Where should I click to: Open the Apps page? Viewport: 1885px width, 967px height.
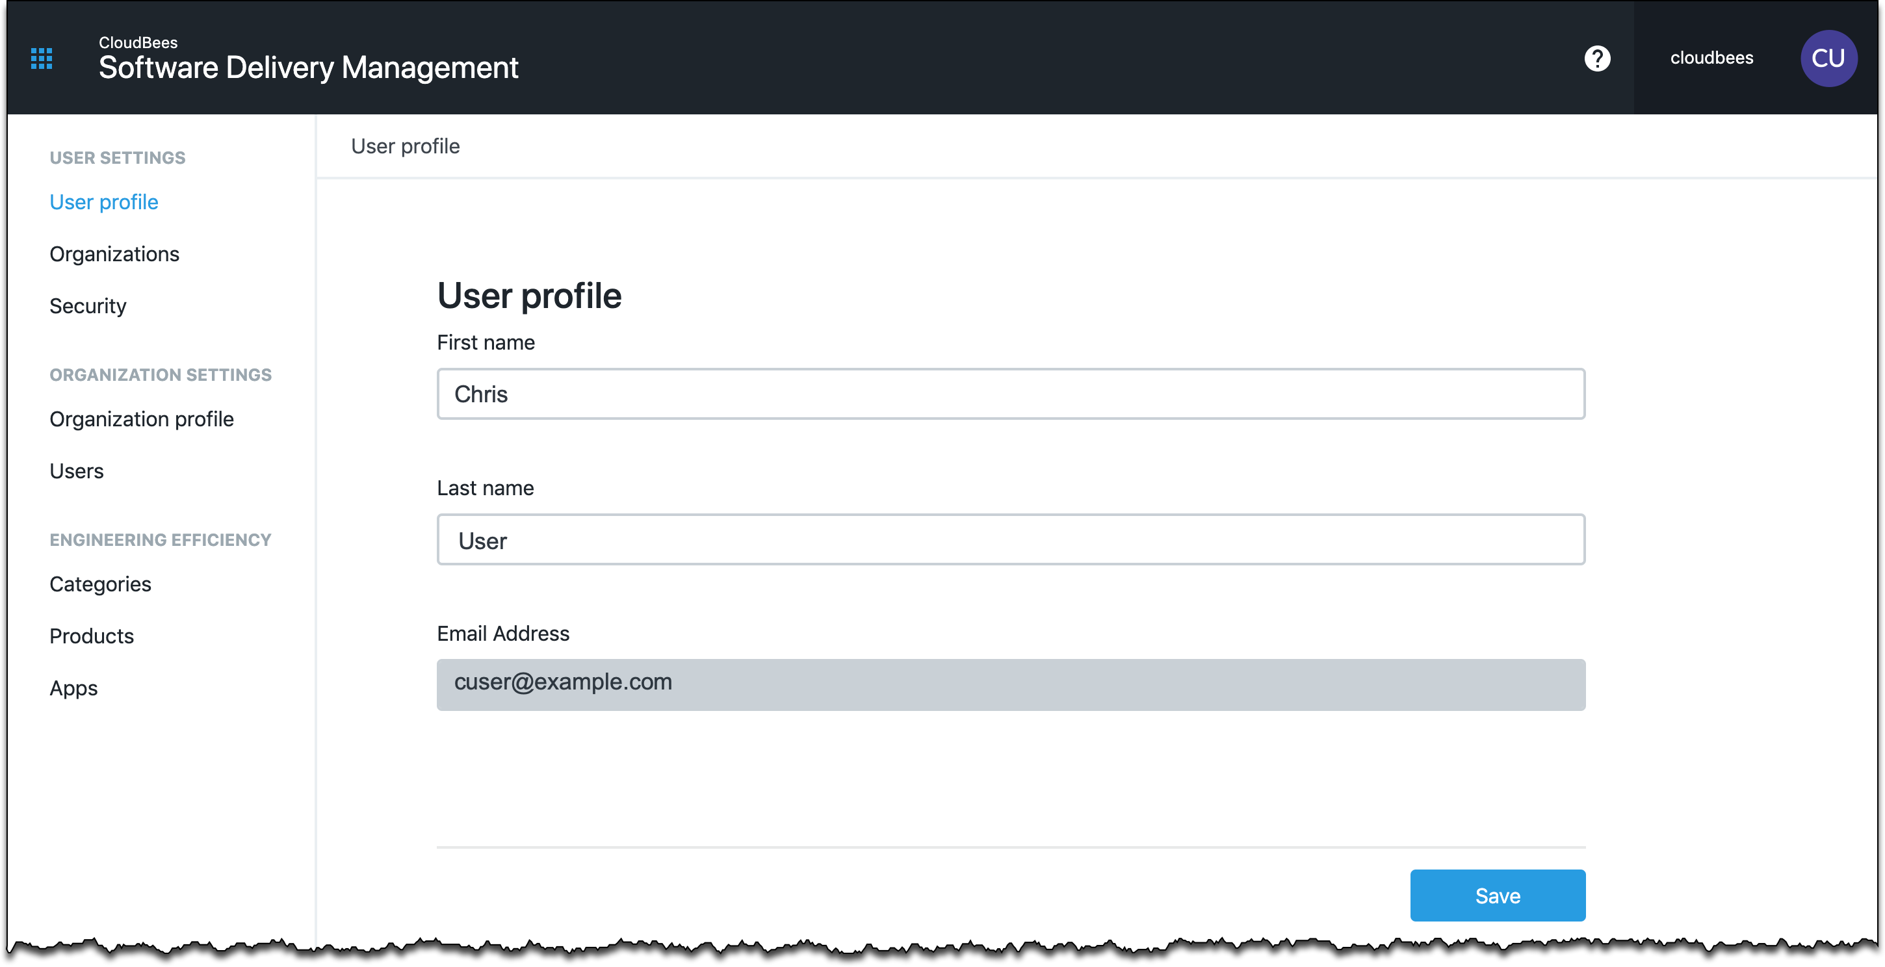(73, 688)
